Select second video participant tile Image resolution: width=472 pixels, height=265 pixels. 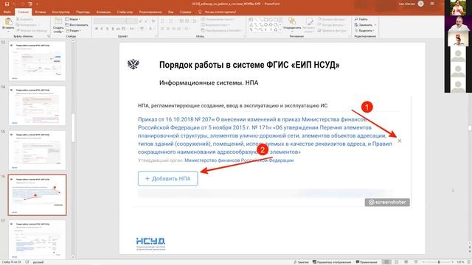pos(458,24)
